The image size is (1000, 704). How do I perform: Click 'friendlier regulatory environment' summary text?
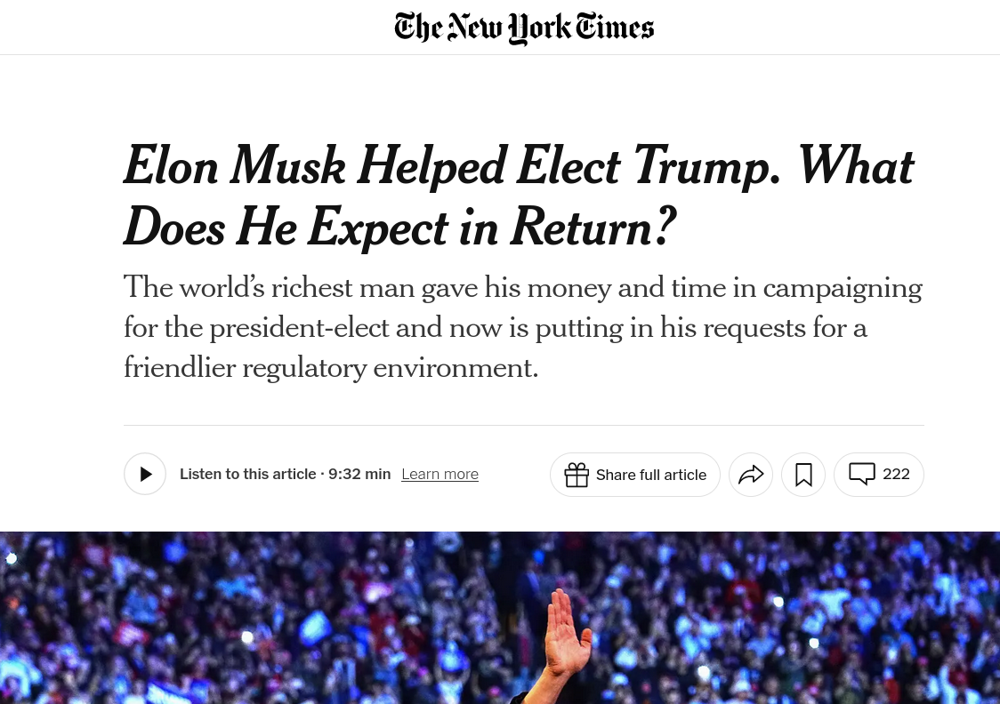(x=331, y=367)
